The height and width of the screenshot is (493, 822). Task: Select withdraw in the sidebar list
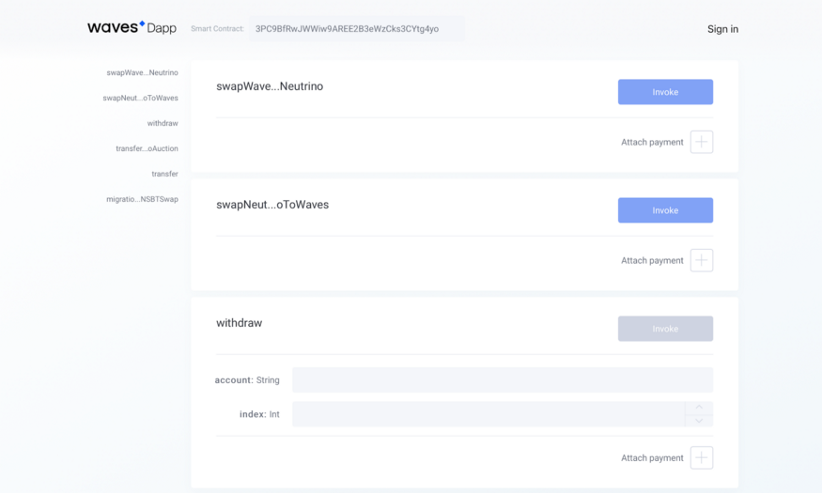(163, 123)
